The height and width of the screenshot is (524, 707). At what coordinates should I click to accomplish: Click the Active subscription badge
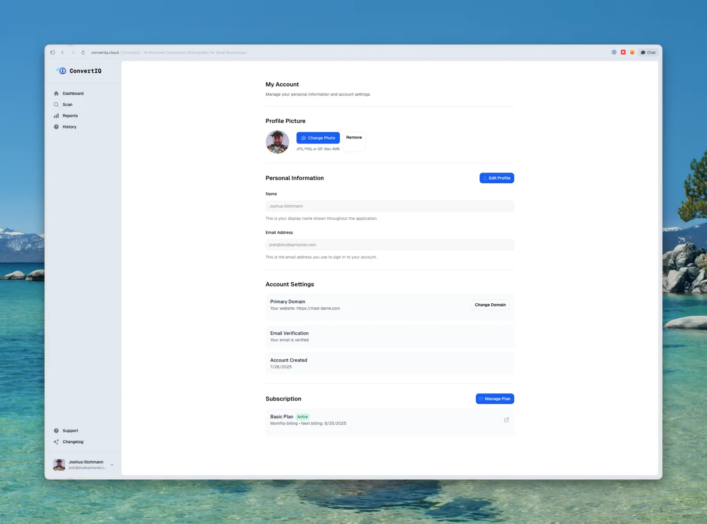[303, 417]
